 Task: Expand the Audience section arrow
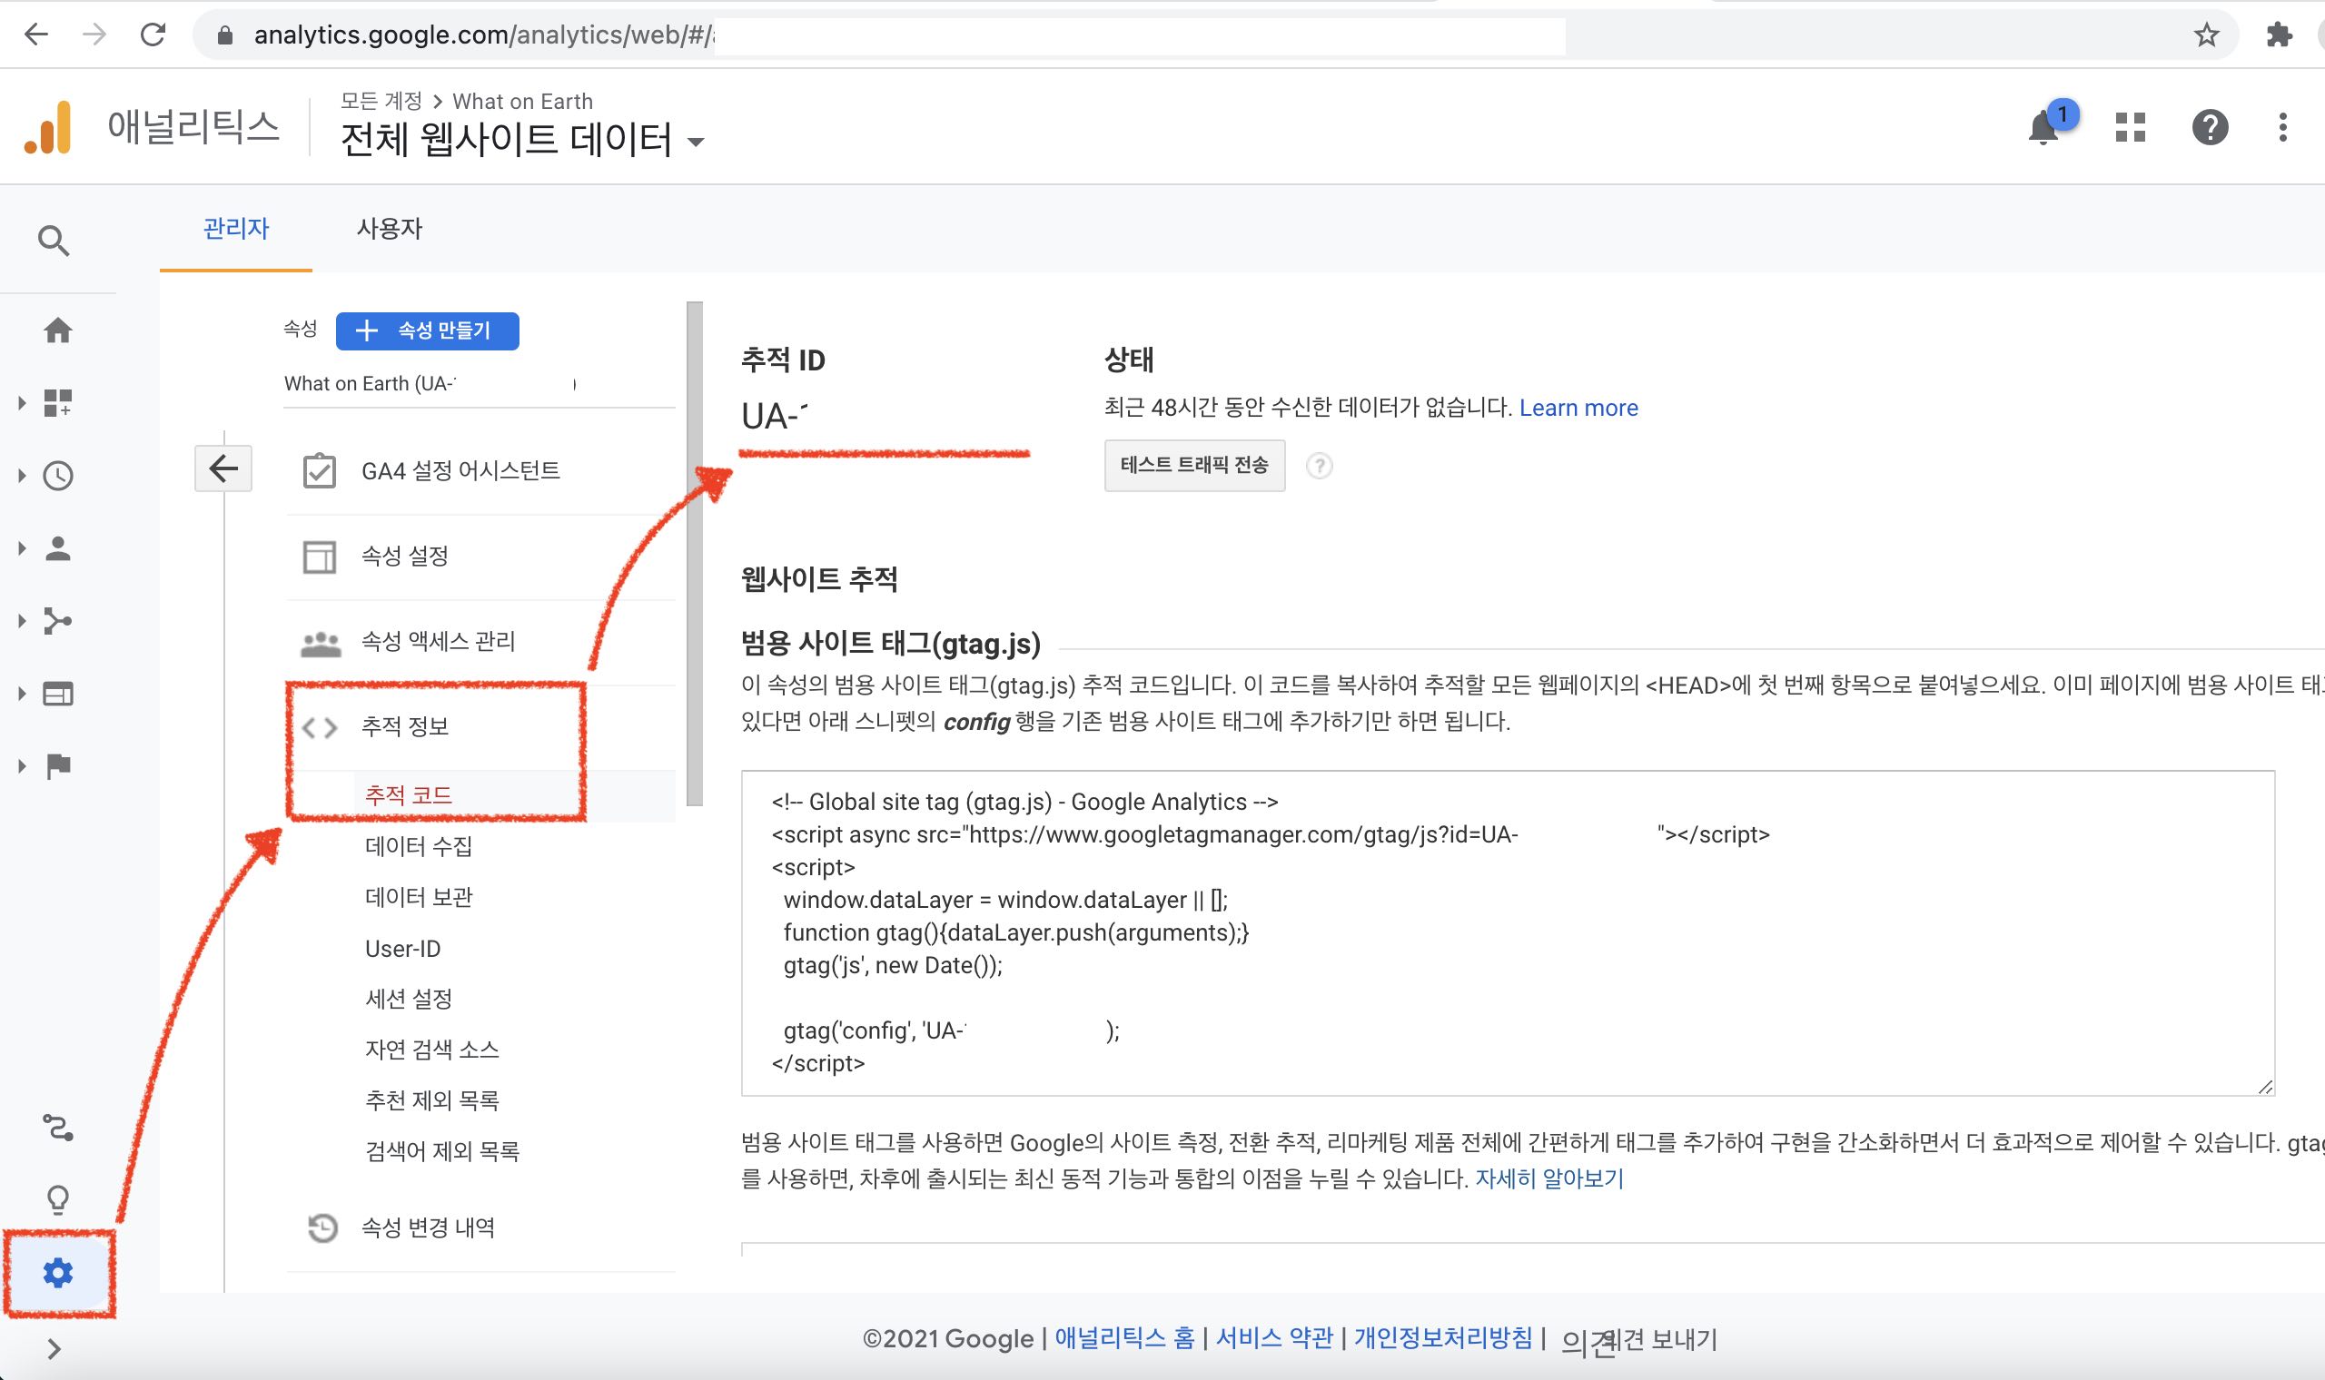coord(22,547)
